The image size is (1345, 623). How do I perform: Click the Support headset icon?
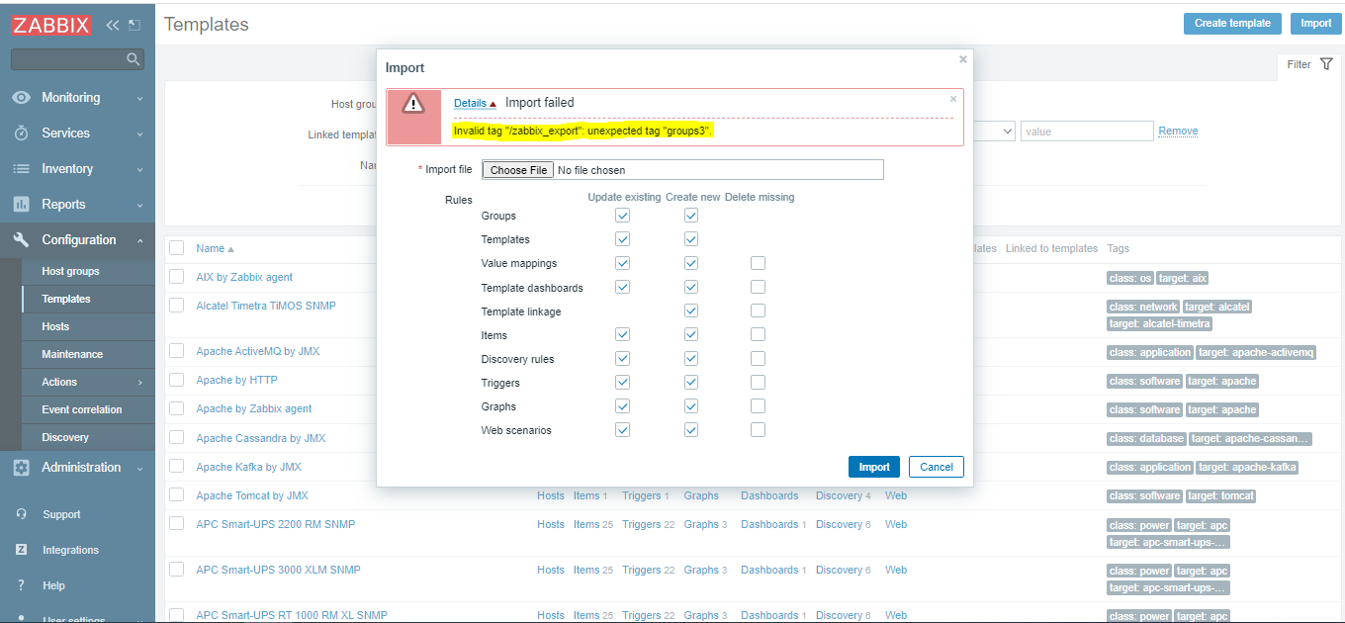click(21, 514)
